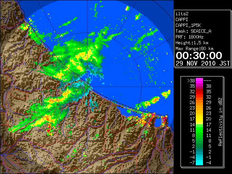Click the 'Height:1.5 km' text
The image size is (232, 174).
click(x=192, y=43)
